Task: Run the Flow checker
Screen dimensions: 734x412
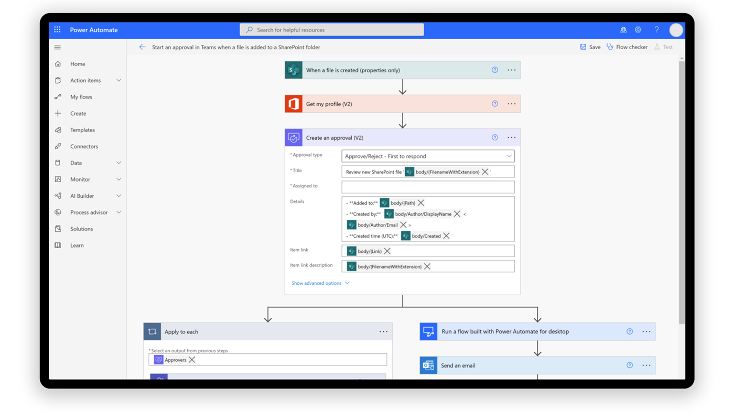Action: coord(627,47)
